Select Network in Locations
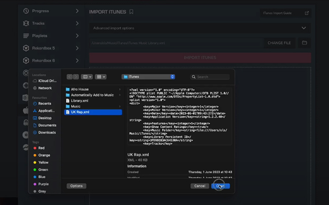Viewport: 329px width, 205px height. click(x=43, y=88)
